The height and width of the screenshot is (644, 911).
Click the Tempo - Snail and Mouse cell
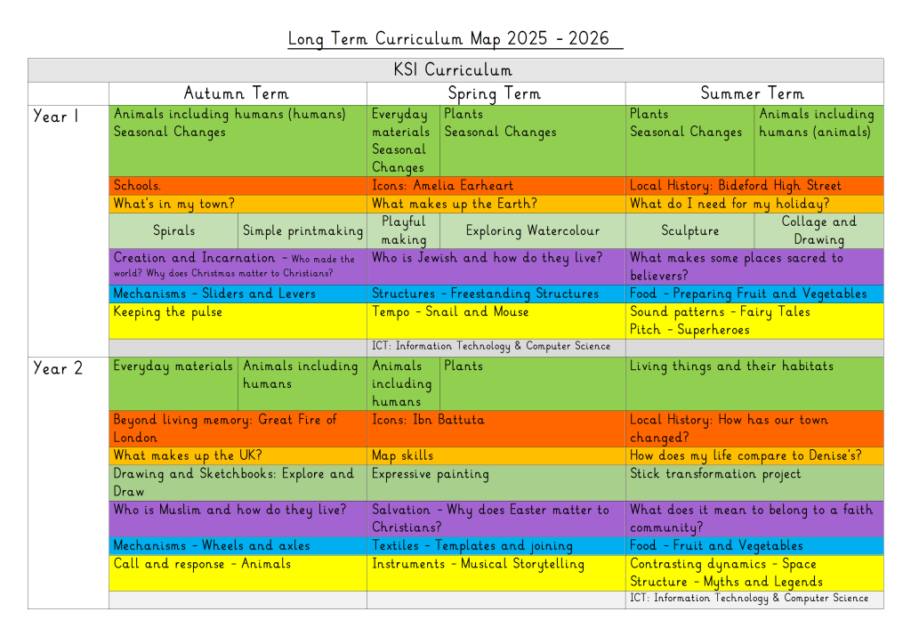coord(450,311)
